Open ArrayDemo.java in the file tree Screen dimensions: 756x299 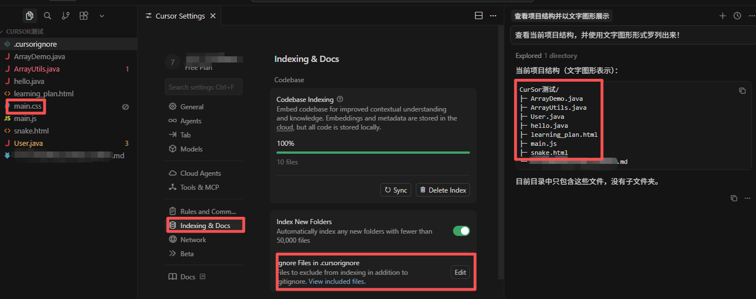point(68,56)
